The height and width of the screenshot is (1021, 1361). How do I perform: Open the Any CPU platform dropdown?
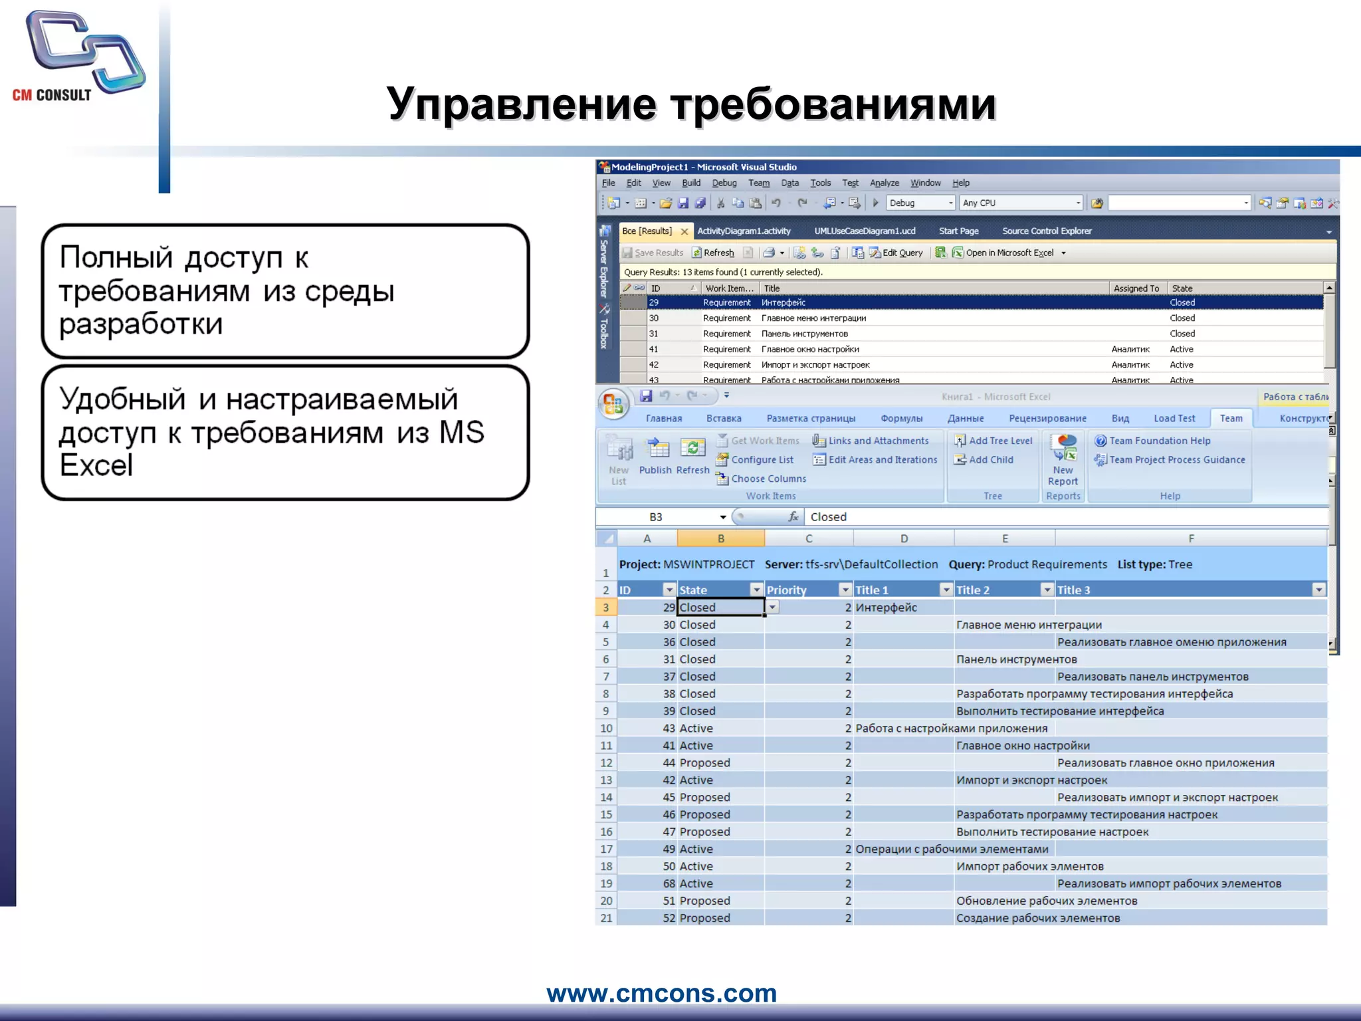1078,203
